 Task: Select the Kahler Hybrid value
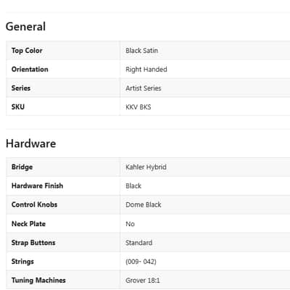[146, 167]
